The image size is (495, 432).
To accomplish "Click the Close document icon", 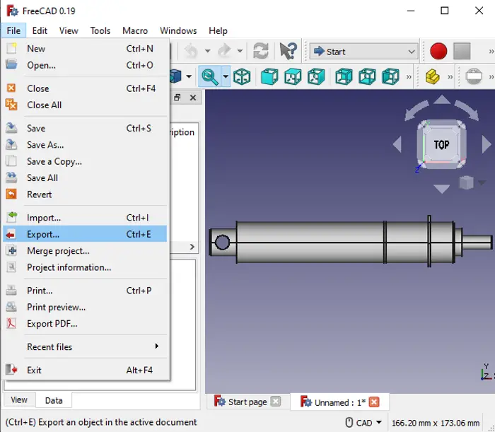I will [11, 88].
